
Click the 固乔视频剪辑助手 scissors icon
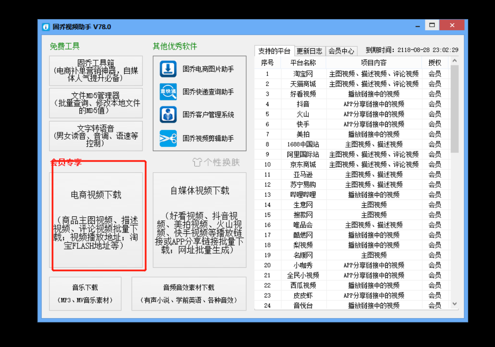[x=168, y=138]
